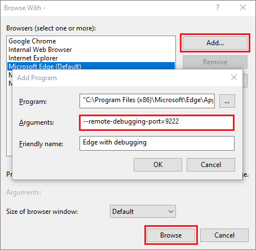Close the Add Program dialog with X
The width and height of the screenshot is (256, 250).
point(234,77)
